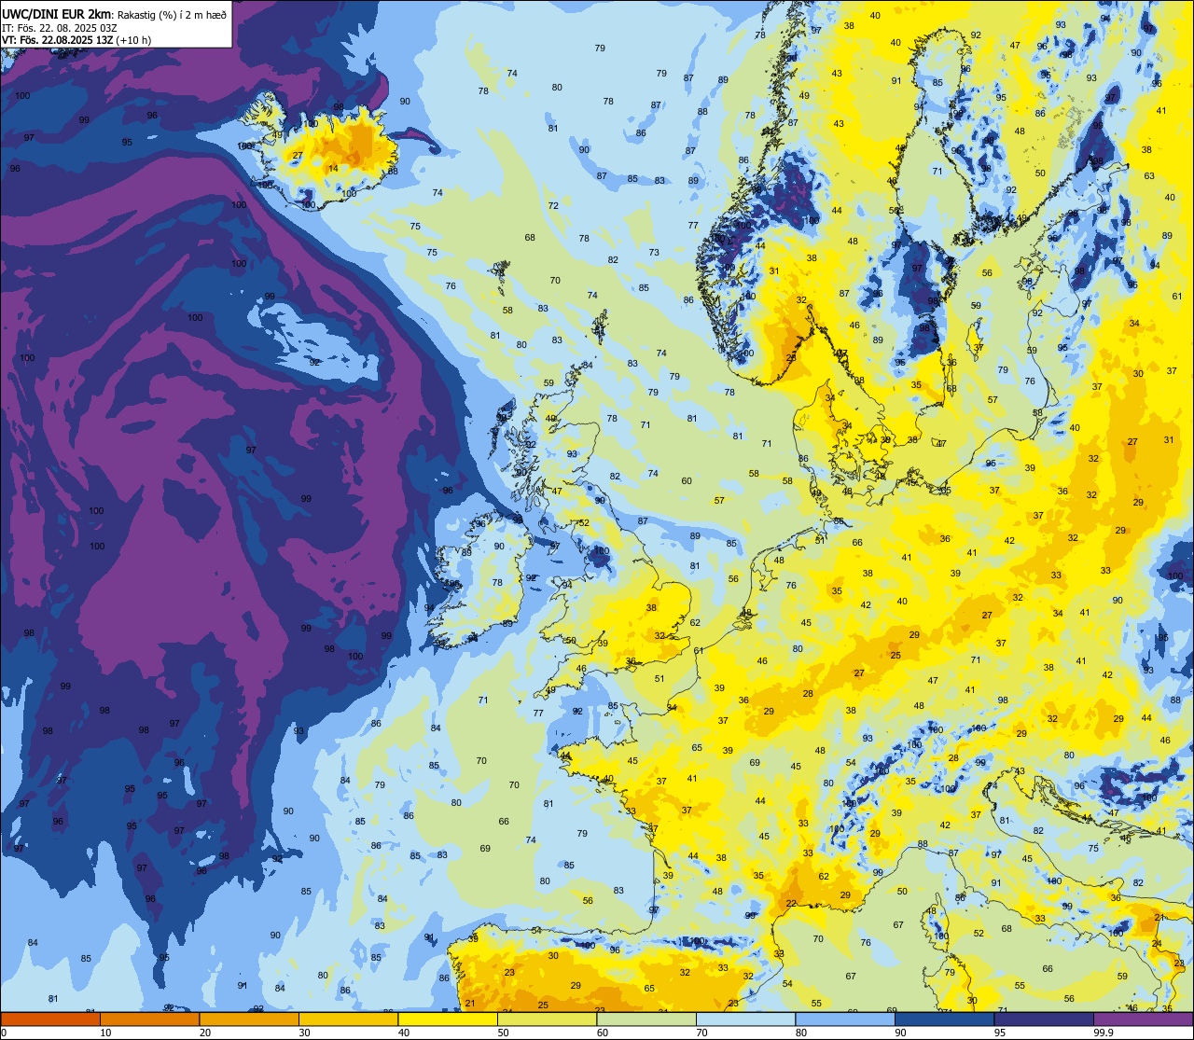
Task: Click the 80–90 light blue legend swatch
Action: click(x=845, y=1019)
